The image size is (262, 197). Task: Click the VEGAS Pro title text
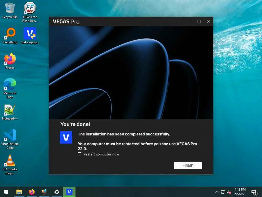(x=66, y=22)
